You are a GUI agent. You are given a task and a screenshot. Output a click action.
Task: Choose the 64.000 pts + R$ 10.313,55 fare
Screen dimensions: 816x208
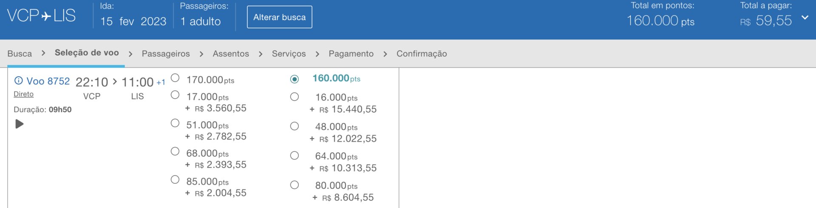click(295, 156)
